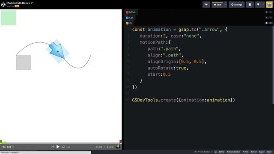Click the GSDevTools.create code line
This screenshot has height=154, width=274.
[x=184, y=100]
